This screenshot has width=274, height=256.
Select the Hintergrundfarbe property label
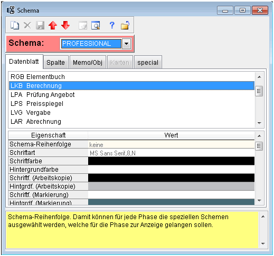point(48,170)
